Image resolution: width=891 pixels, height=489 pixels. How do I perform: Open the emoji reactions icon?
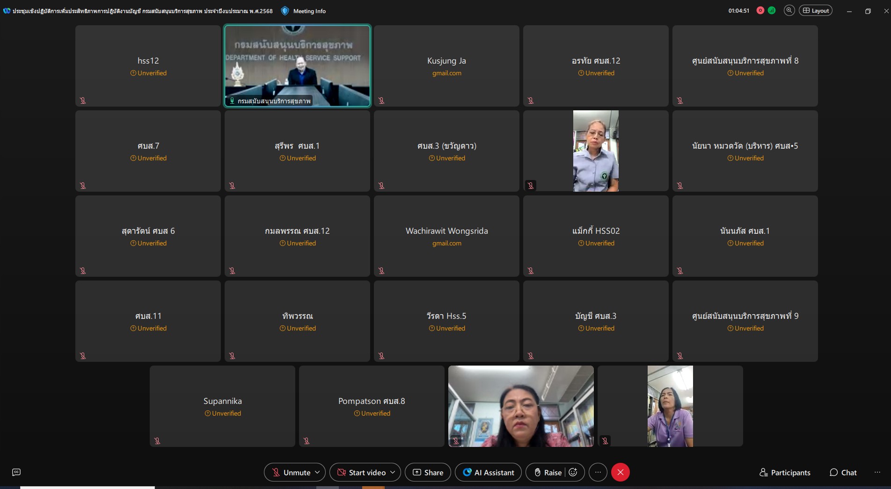point(573,472)
